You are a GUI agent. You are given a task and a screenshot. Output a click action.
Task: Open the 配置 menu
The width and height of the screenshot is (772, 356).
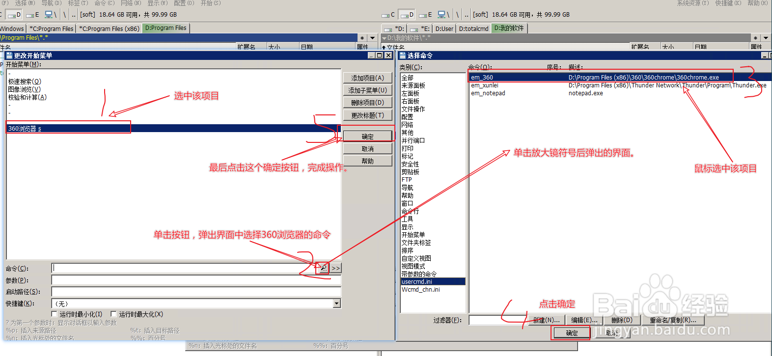(x=184, y=3)
